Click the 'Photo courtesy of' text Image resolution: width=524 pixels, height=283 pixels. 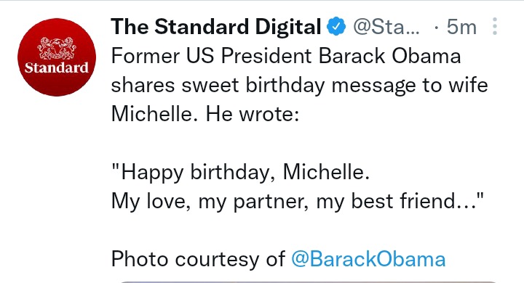198,259
